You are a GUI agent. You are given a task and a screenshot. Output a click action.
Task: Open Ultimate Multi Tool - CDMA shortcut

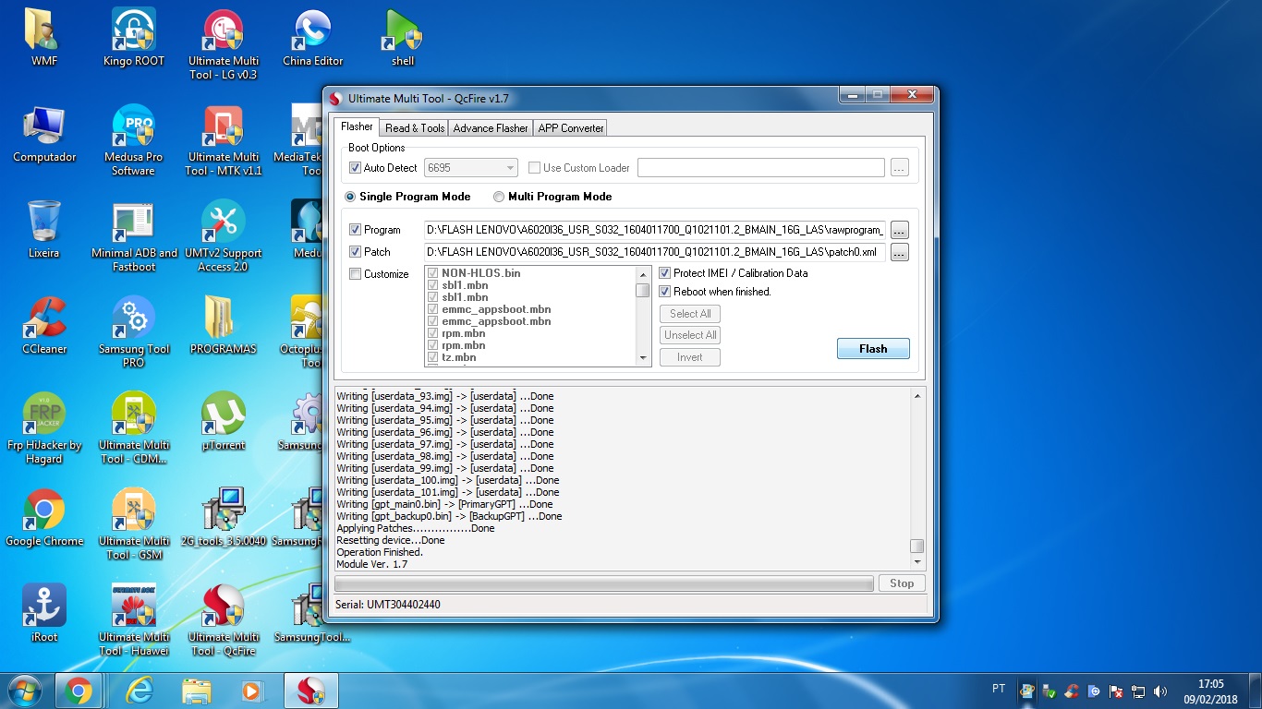click(x=134, y=428)
